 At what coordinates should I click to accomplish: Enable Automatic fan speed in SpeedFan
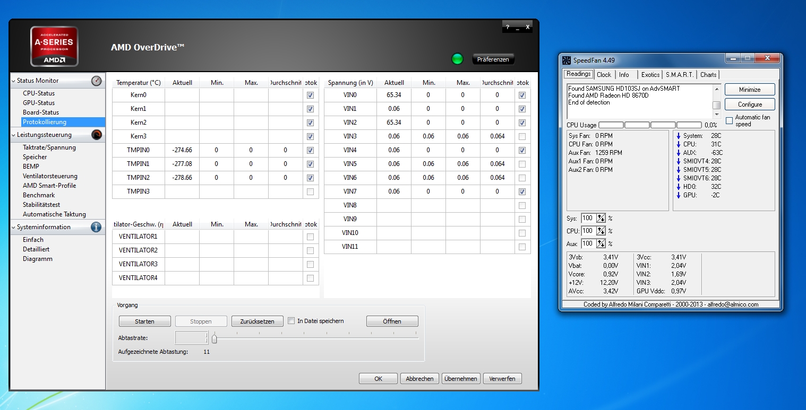point(729,120)
